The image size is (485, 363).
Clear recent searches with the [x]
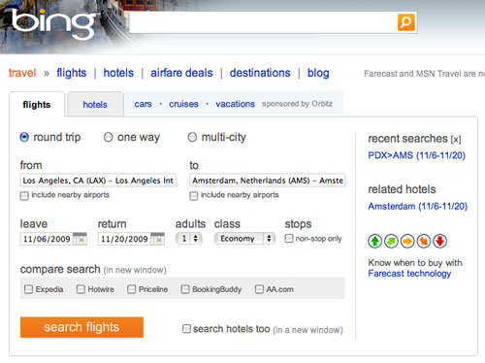[456, 139]
